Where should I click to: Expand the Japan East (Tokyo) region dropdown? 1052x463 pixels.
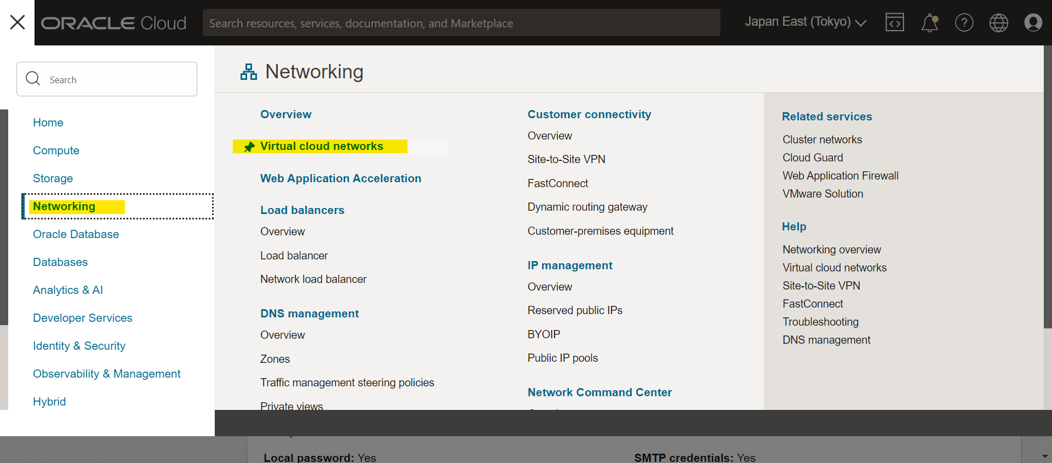[x=805, y=22]
